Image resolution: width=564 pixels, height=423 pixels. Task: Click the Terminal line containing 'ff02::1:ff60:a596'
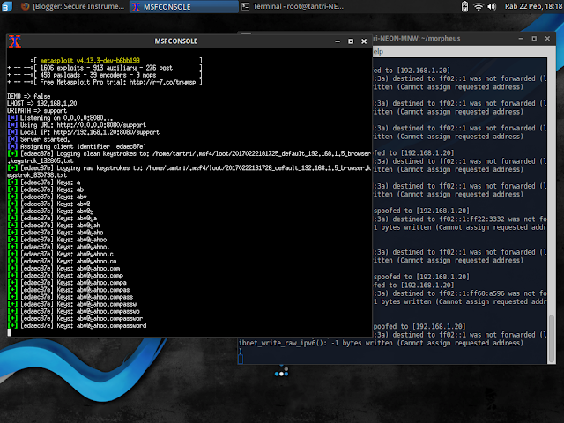click(460, 293)
